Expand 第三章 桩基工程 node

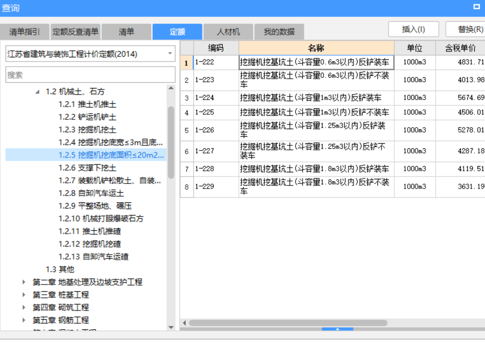click(x=24, y=295)
